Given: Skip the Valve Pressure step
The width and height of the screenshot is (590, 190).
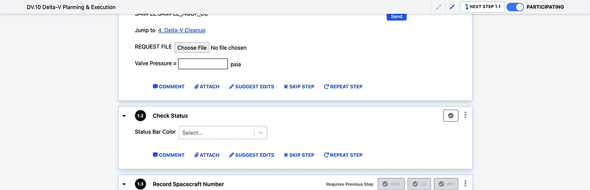Looking at the screenshot, I should 299,87.
